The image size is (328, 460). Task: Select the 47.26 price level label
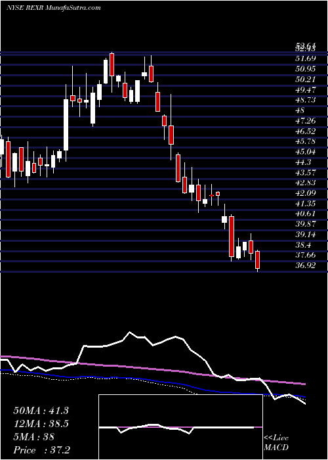pos(305,120)
